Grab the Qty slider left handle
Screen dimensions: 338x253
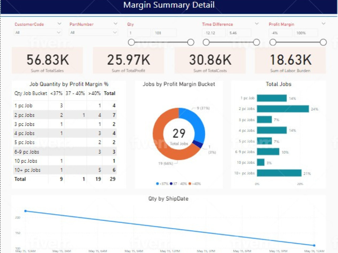131,43
